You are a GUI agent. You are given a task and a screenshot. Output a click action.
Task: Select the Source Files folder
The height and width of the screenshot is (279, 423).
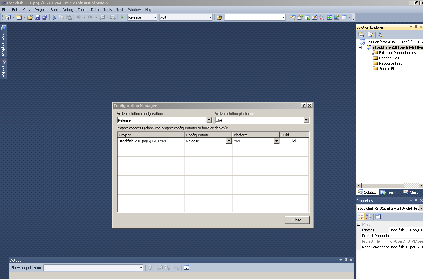(x=388, y=69)
